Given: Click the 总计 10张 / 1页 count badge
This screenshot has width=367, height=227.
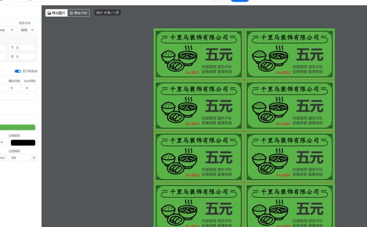Looking at the screenshot, I should (107, 12).
